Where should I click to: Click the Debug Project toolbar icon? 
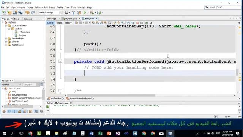point(92,13)
